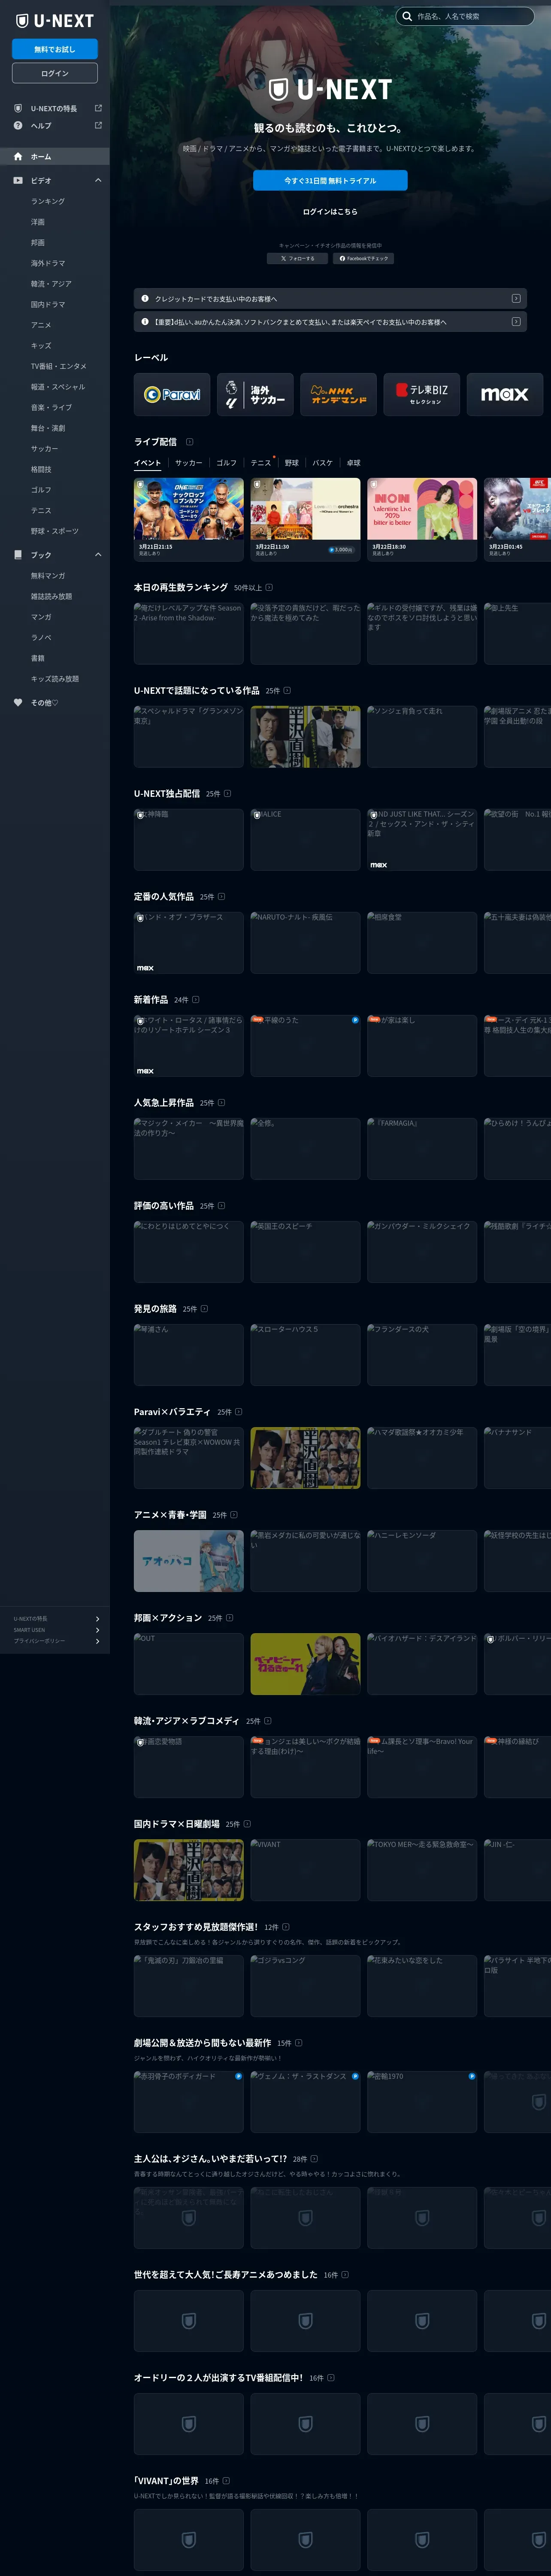Open the SMART USEN footer chevron
The width and height of the screenshot is (551, 2576).
(97, 1630)
